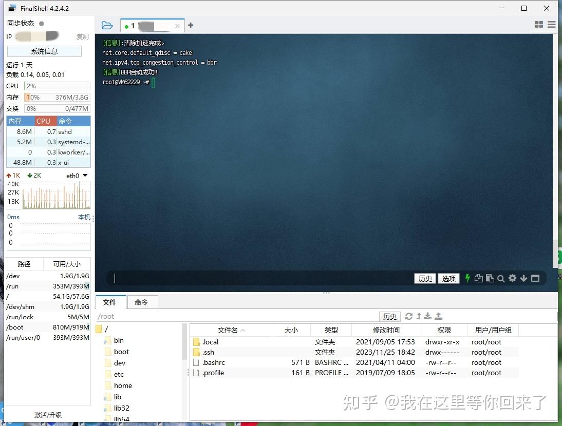
Task: Sort files by 大小 column
Action: [291, 330]
